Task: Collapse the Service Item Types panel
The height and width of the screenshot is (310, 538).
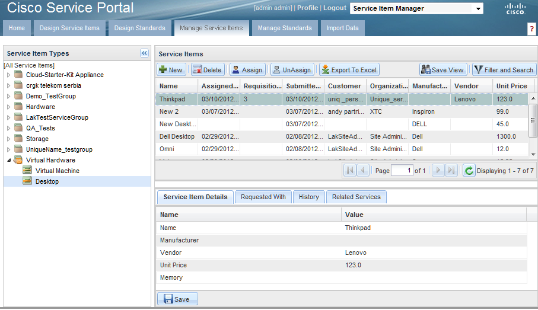Action: click(x=144, y=53)
